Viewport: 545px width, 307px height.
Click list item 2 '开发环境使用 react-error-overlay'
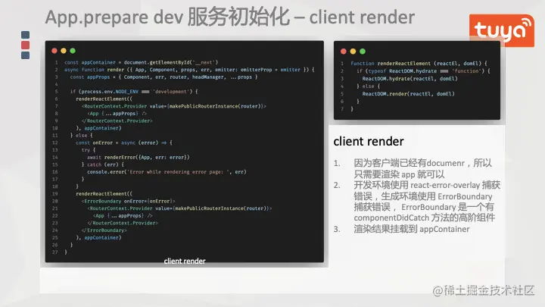[427, 202]
